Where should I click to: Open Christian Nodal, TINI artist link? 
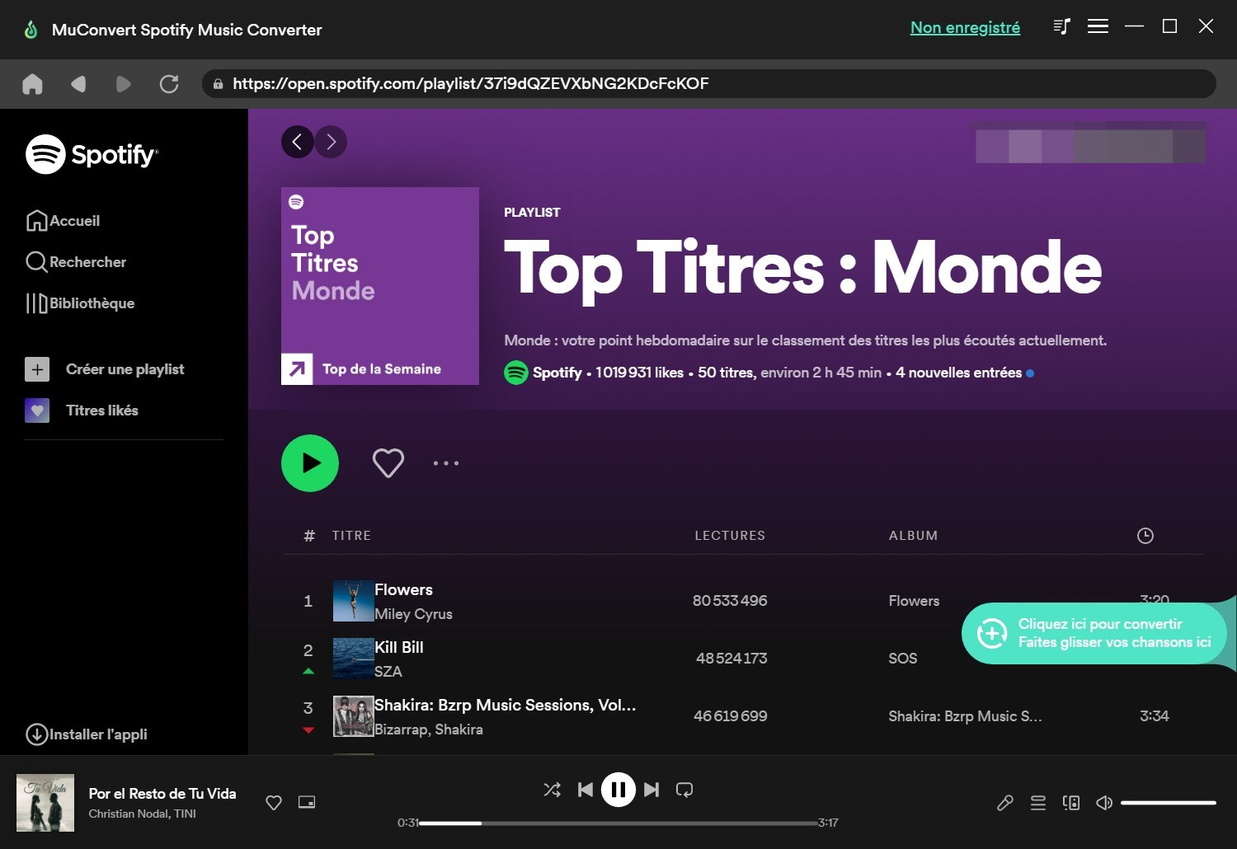143,814
